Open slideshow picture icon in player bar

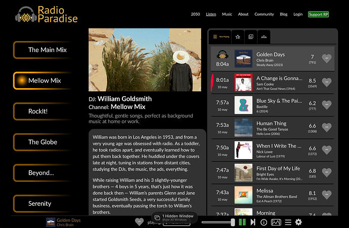click(x=276, y=222)
